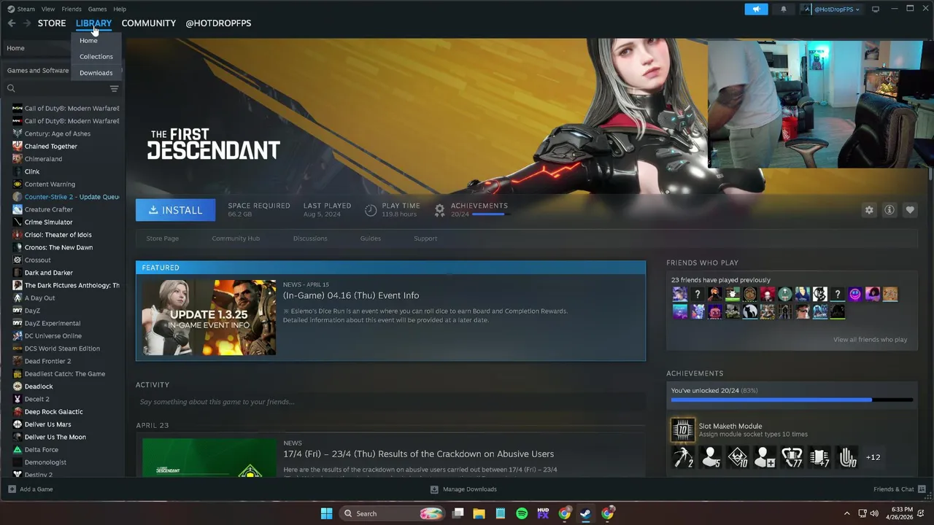The height and width of the screenshot is (525, 934).
Task: Choose Home from Library dropdown
Action: pyautogui.click(x=88, y=41)
